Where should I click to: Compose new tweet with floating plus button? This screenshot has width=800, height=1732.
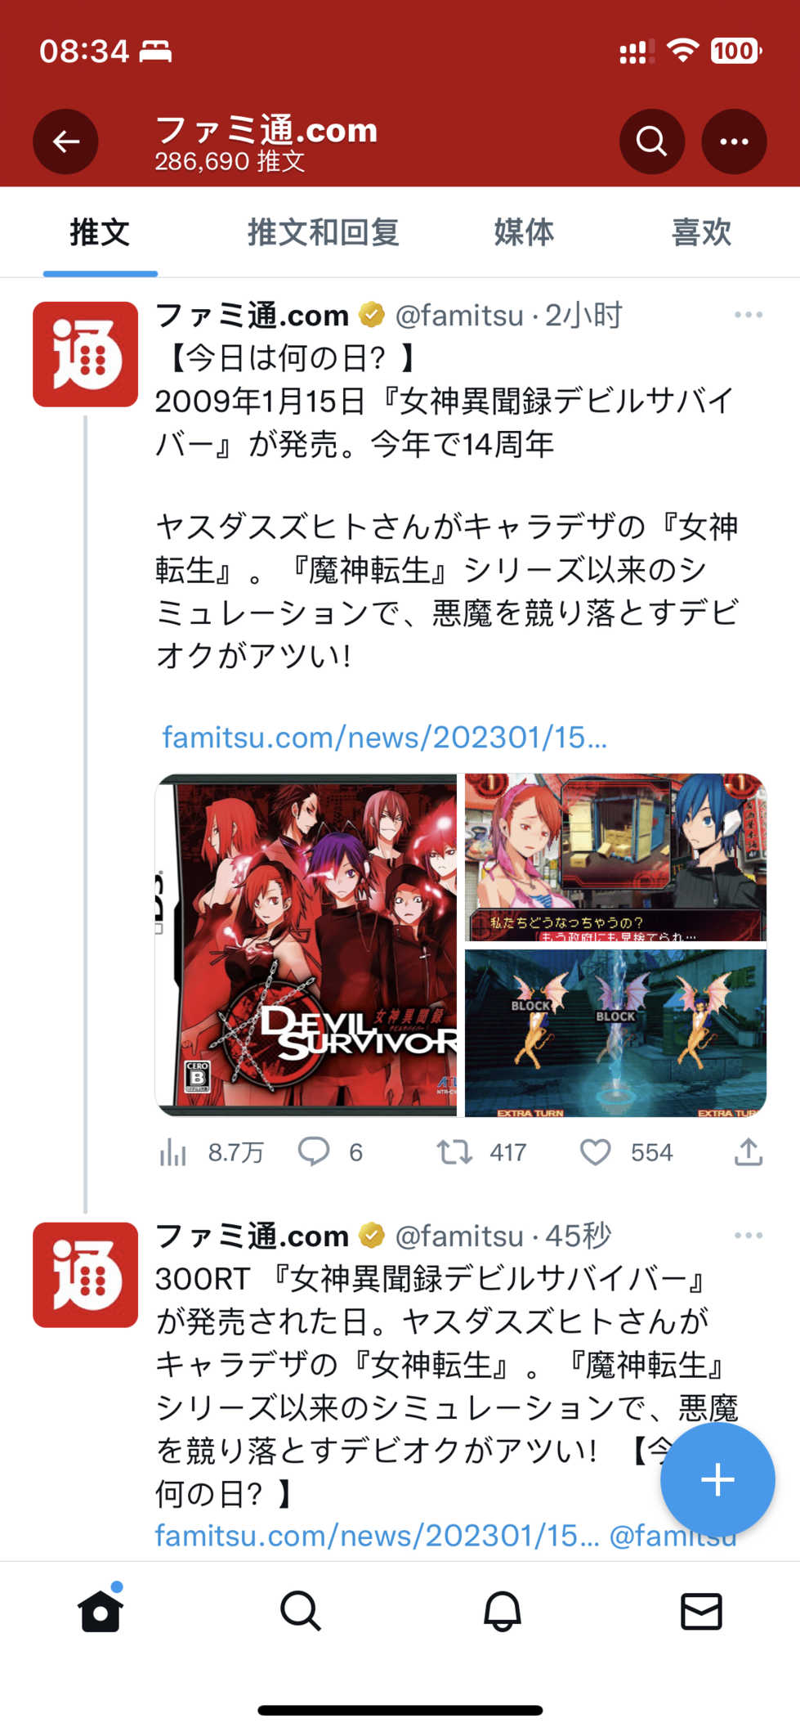pos(717,1479)
